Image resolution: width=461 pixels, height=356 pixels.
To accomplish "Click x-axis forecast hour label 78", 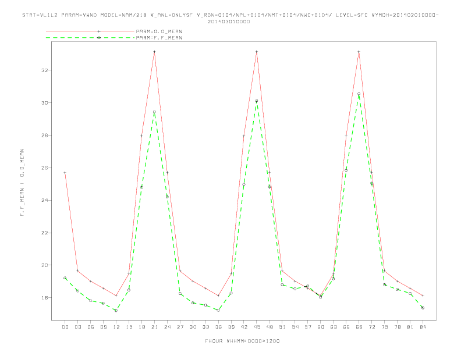I will (398, 327).
